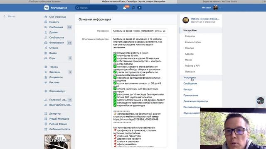Click the Описание сообщества text area
This screenshot has height=149, width=266.
139,92
